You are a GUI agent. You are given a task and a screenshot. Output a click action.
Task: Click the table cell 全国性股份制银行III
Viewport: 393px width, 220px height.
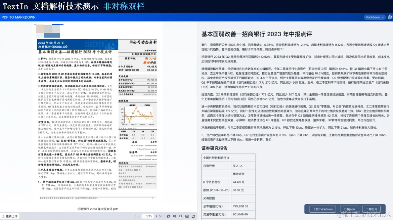(228, 158)
